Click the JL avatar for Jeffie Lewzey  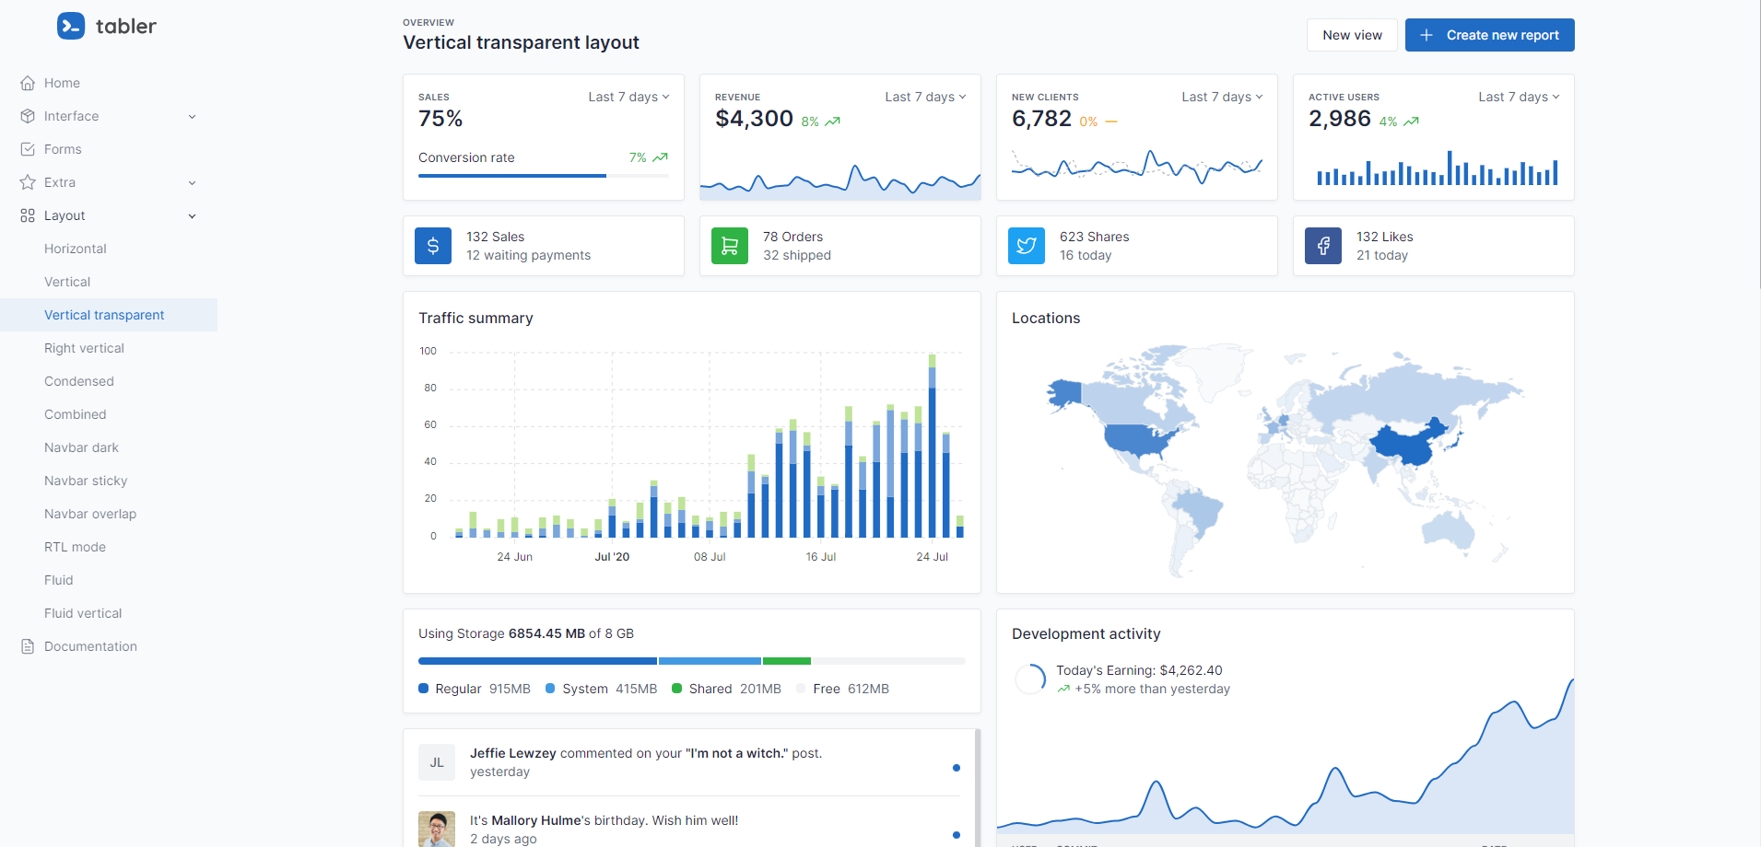(437, 762)
